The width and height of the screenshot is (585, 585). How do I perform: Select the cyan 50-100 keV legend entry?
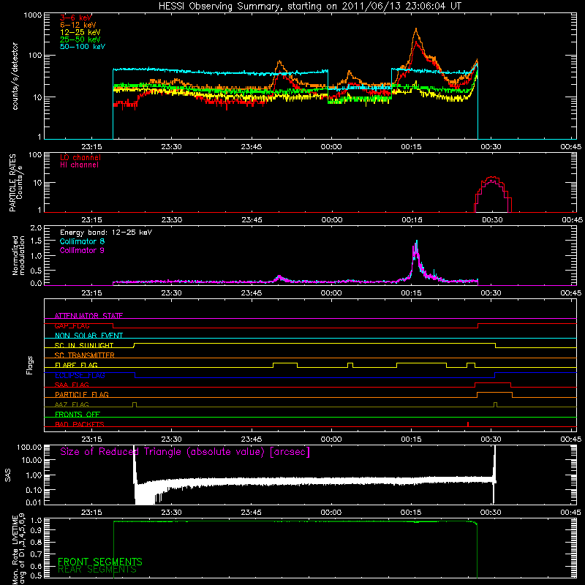pos(83,47)
